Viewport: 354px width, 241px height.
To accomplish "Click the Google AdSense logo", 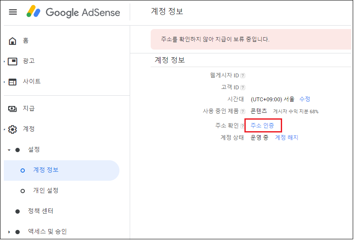I will pyautogui.click(x=73, y=12).
